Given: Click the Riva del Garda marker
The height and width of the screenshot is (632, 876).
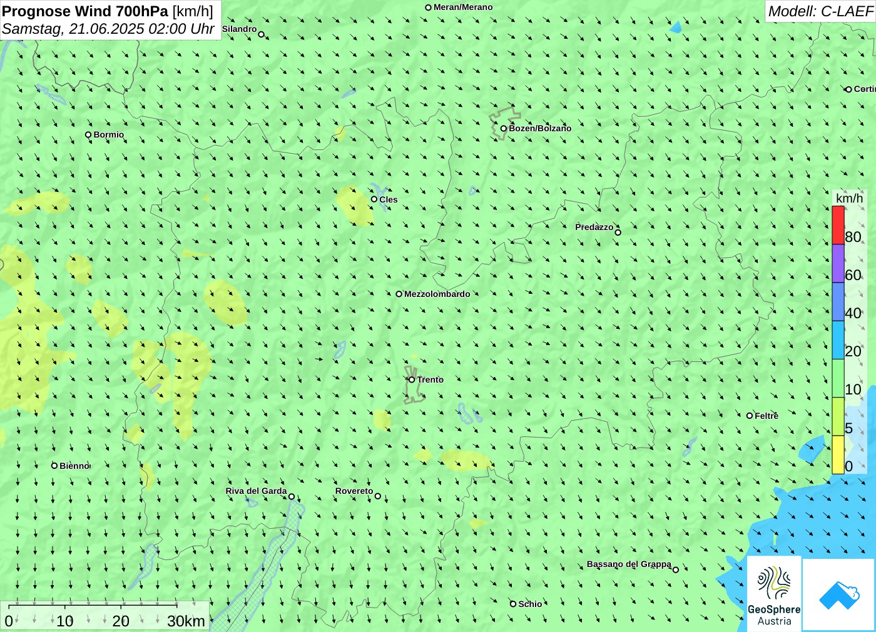Looking at the screenshot, I should pos(291,497).
